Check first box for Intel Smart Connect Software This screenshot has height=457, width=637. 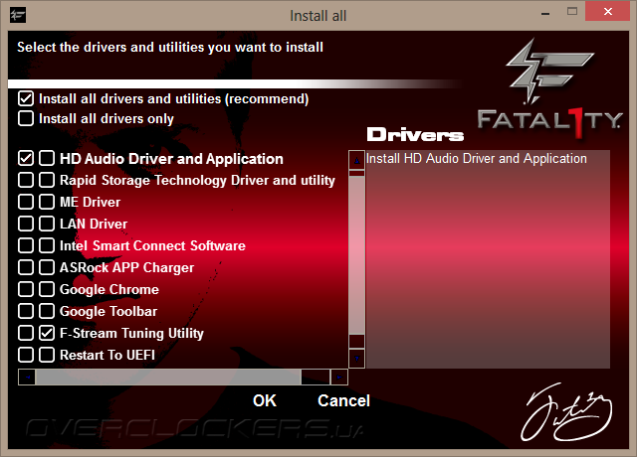[x=26, y=245]
